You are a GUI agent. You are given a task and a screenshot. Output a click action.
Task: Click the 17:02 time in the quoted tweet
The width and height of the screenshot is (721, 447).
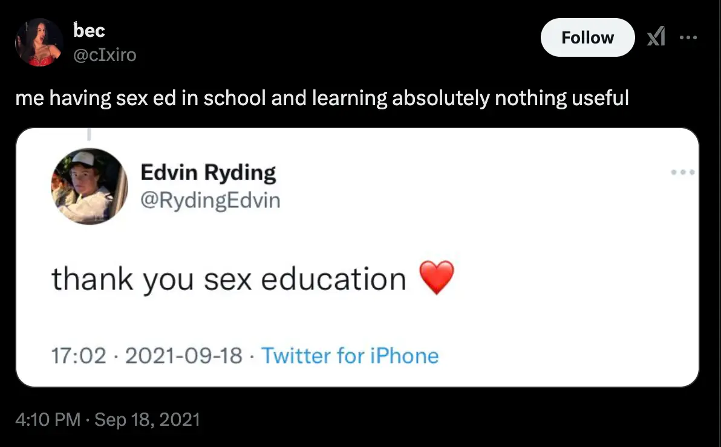point(79,355)
